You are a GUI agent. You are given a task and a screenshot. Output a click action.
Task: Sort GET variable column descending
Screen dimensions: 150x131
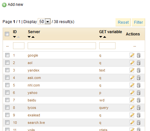[x=101, y=37]
